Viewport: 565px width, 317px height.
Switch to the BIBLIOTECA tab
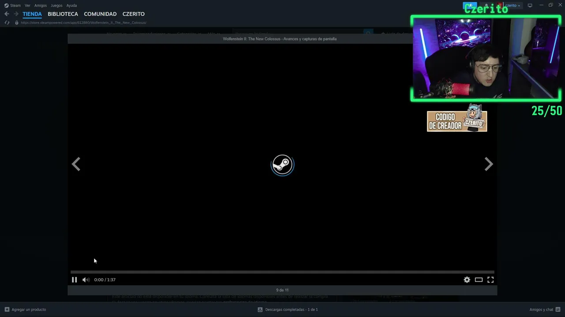pyautogui.click(x=63, y=14)
